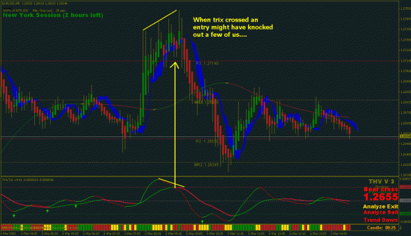The image size is (411, 236).
Task: Select the "MR2: 1.26345" level label
Action: tap(206, 165)
